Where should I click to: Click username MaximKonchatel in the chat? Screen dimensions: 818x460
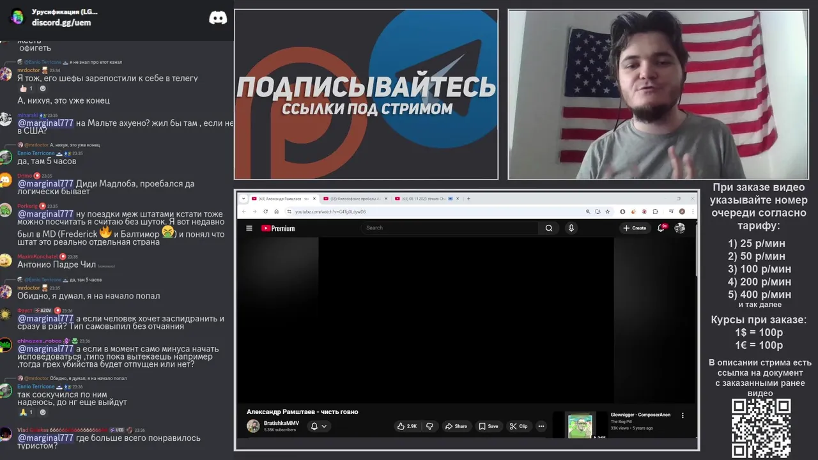(37, 257)
